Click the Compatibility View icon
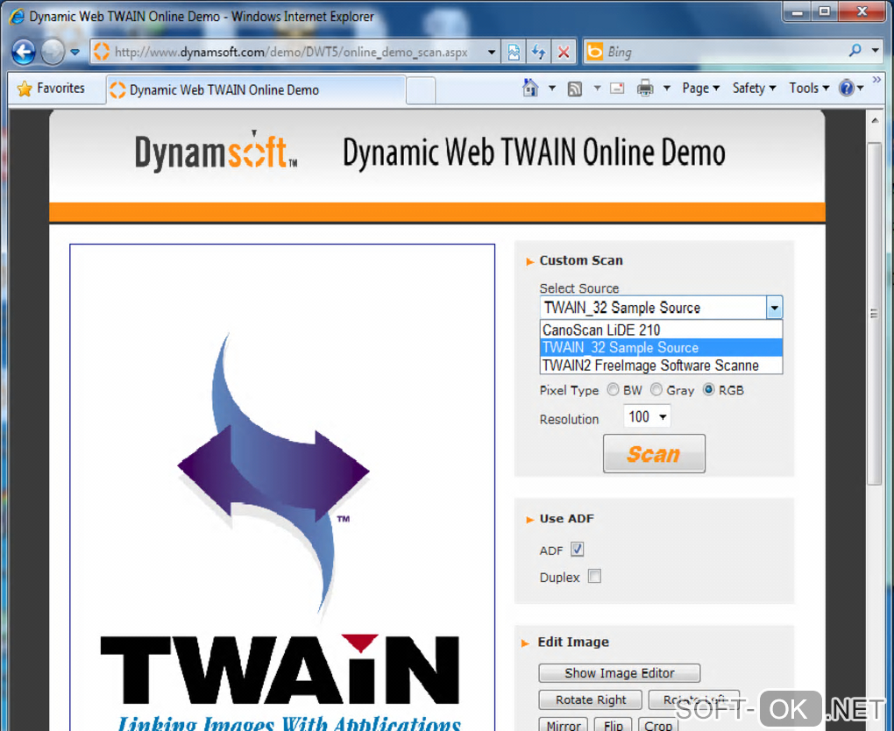 [x=514, y=52]
